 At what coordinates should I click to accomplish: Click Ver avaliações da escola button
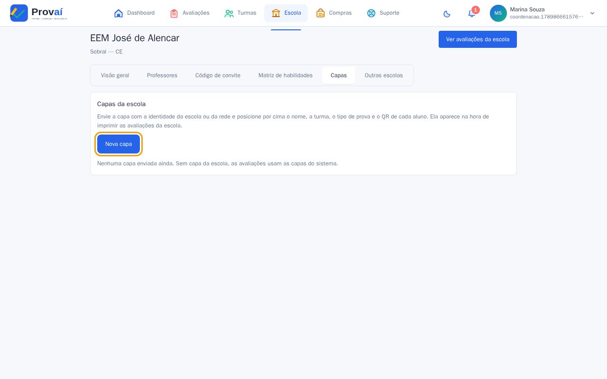[478, 39]
